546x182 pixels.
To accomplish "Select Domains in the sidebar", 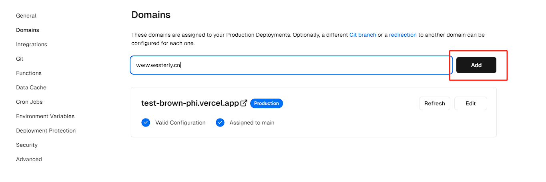I will [x=28, y=30].
